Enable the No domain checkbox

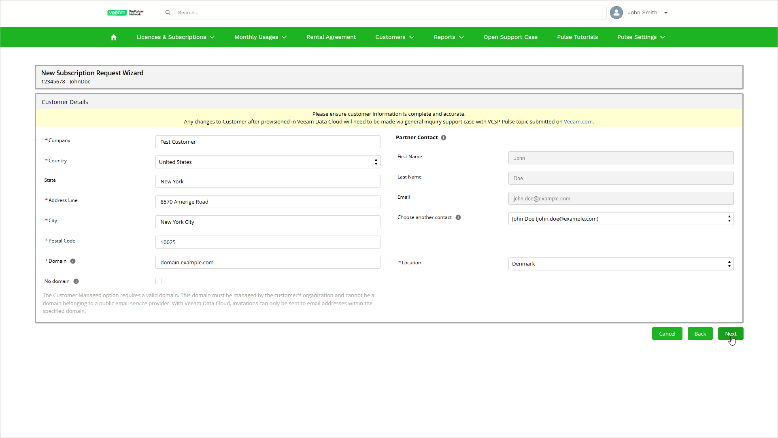(x=159, y=281)
